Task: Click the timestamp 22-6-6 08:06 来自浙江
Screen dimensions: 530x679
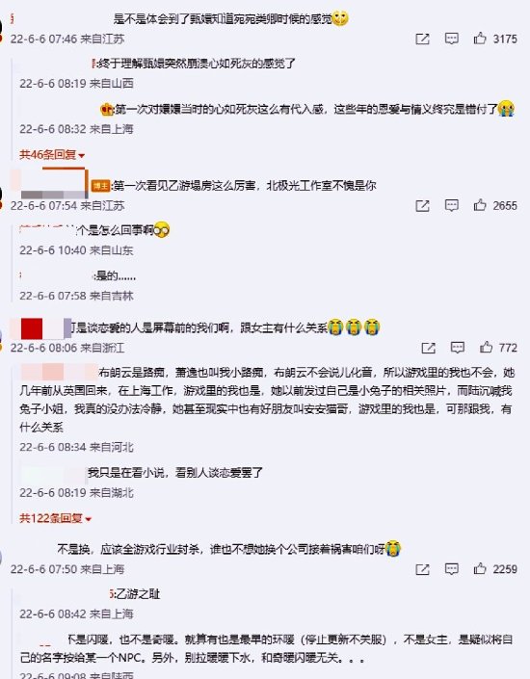Action: coord(67,348)
